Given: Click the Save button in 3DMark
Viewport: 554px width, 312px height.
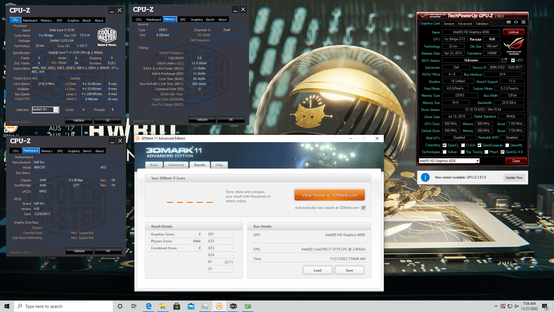Looking at the screenshot, I should (349, 270).
